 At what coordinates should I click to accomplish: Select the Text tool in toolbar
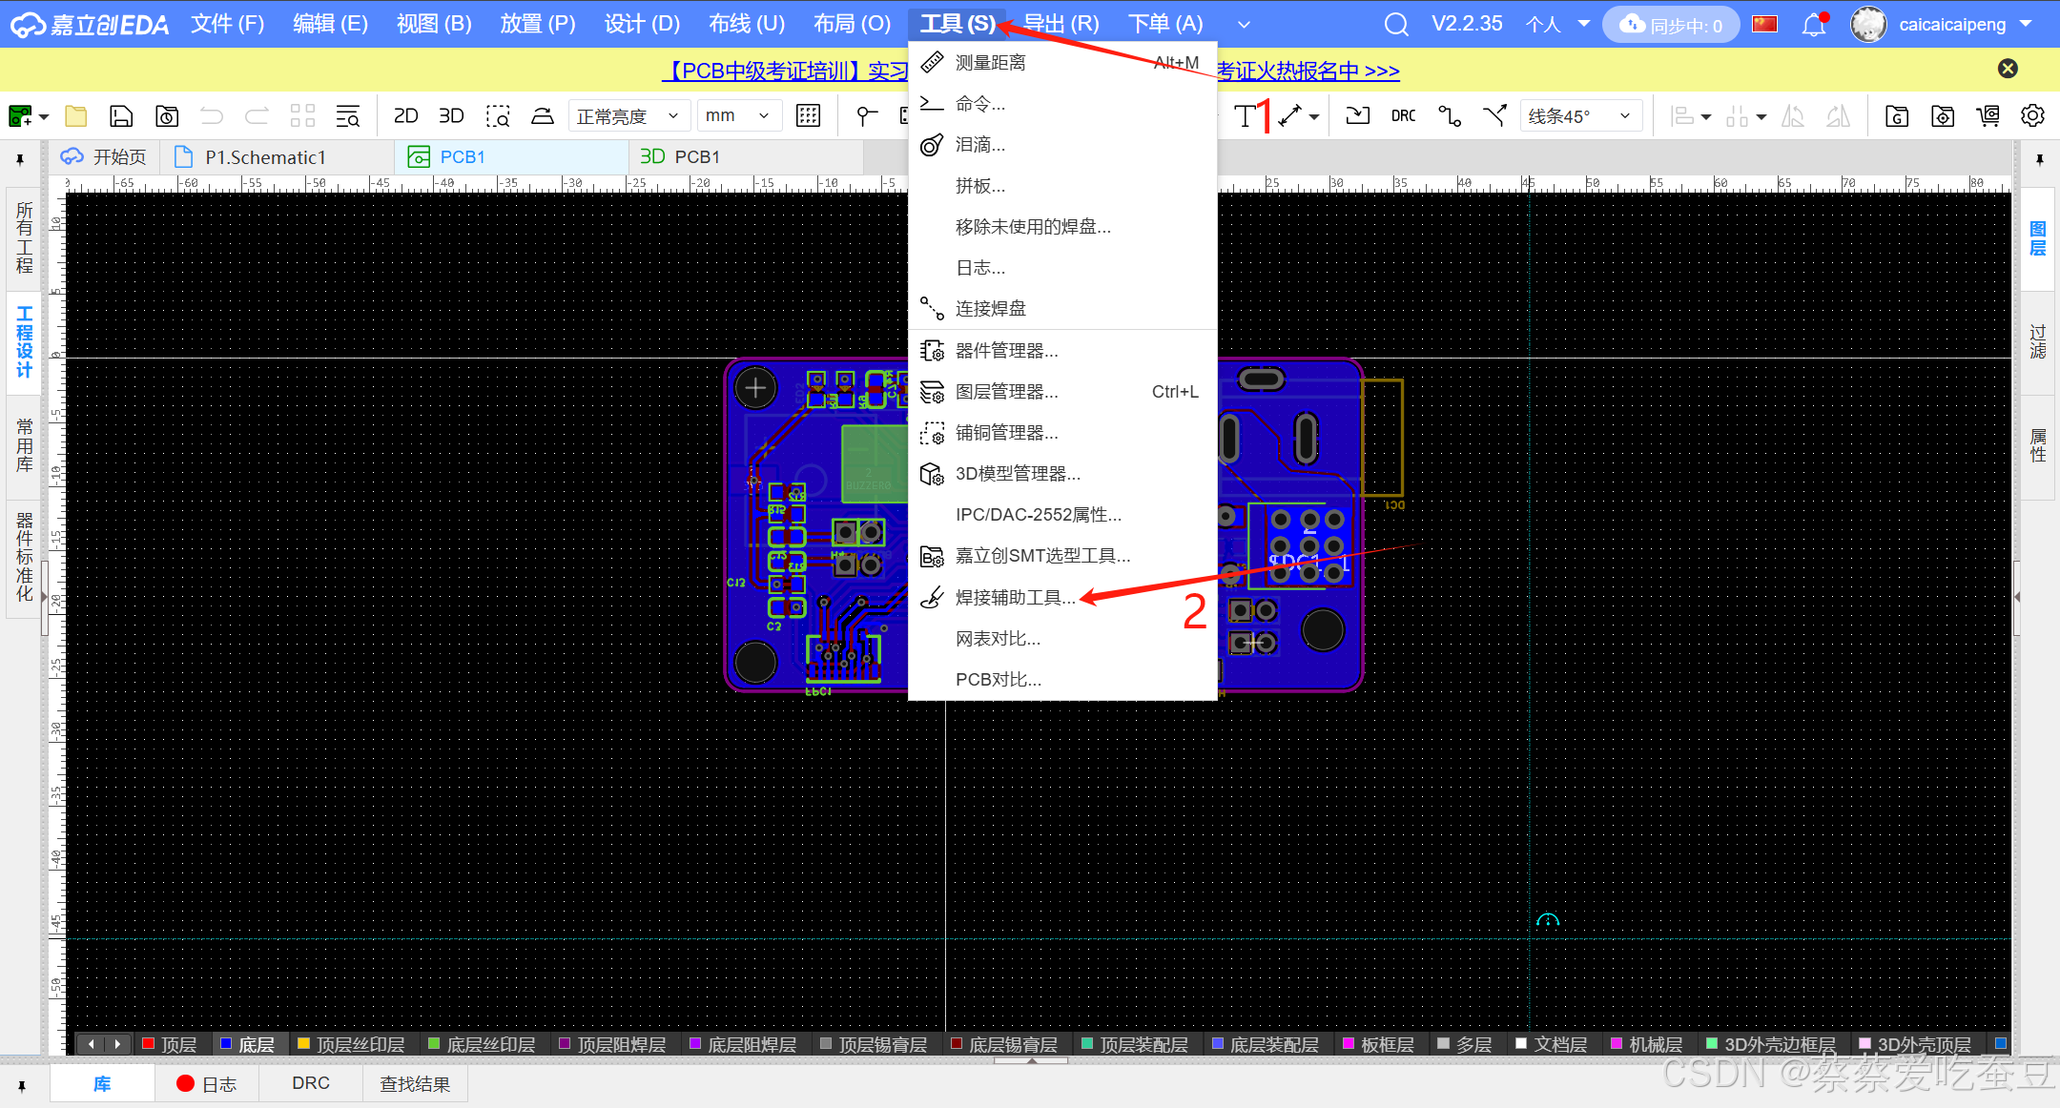1245,116
